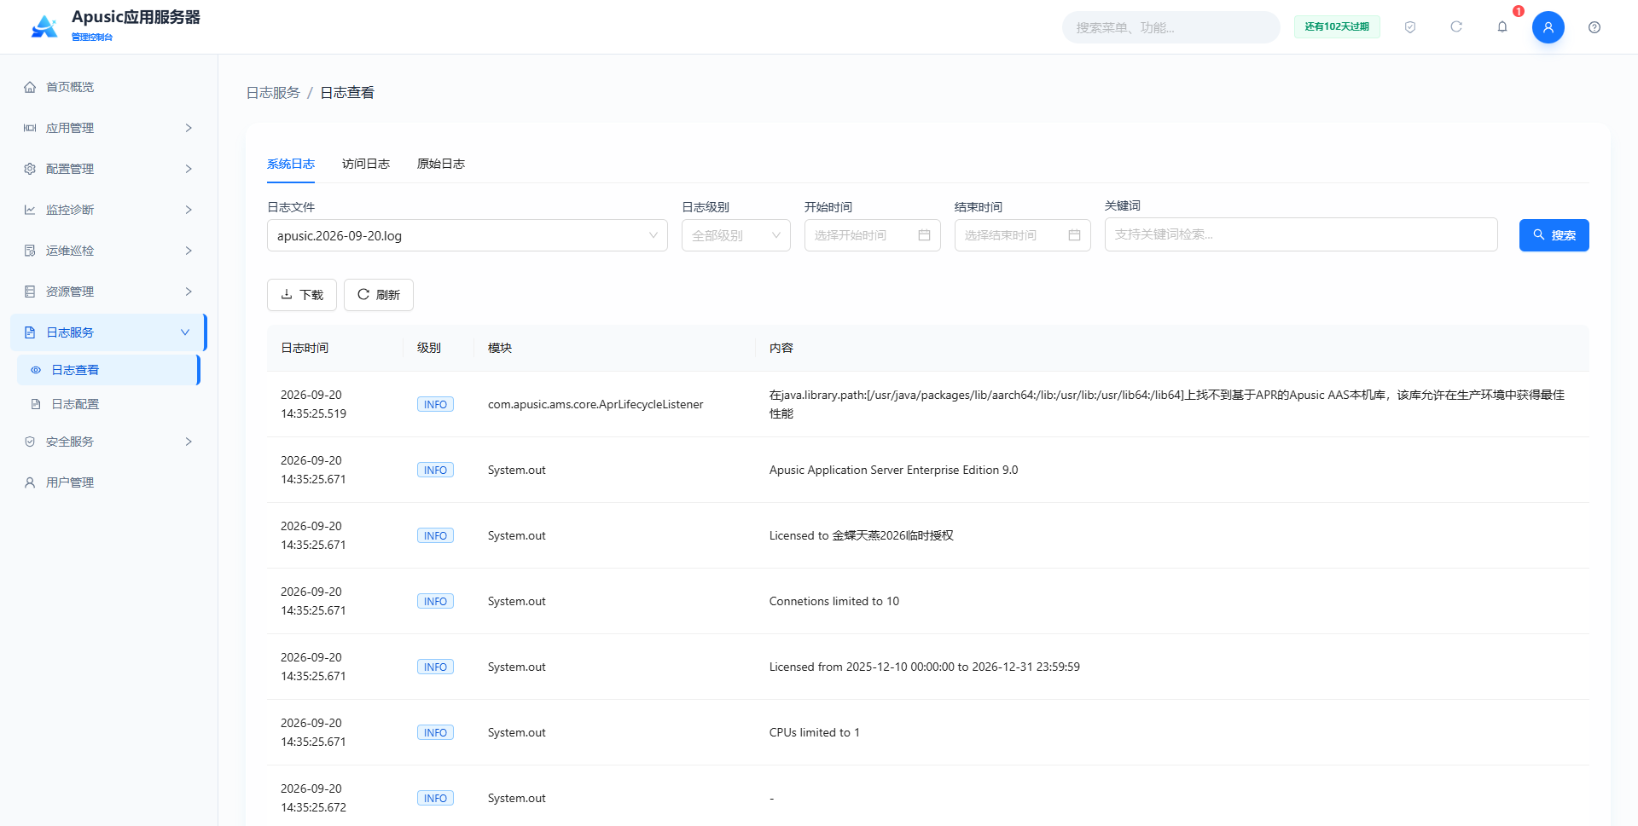This screenshot has height=826, width=1638.
Task: Click the 搜索 button
Action: coord(1554,235)
